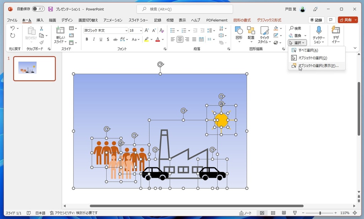Collapse ribbon with chevron
364x219 pixels.
[355, 48]
